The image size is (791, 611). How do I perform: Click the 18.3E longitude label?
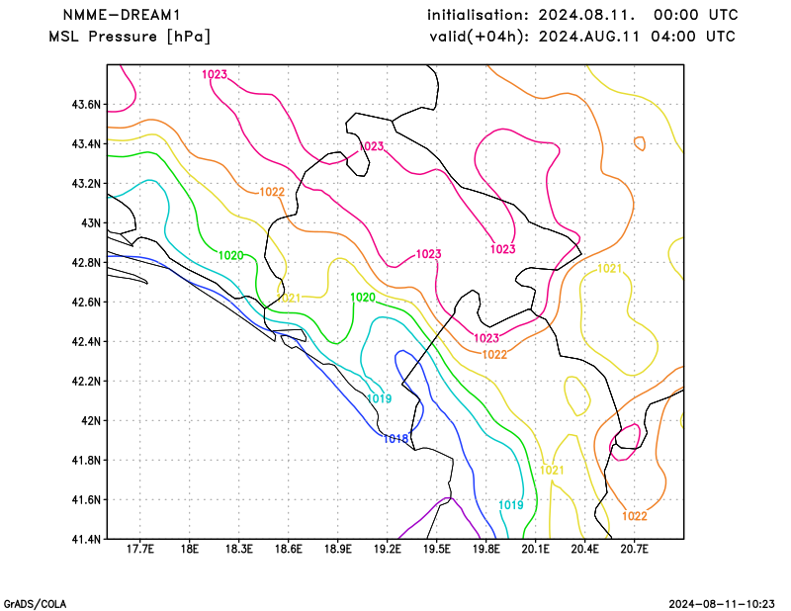pos(238,549)
